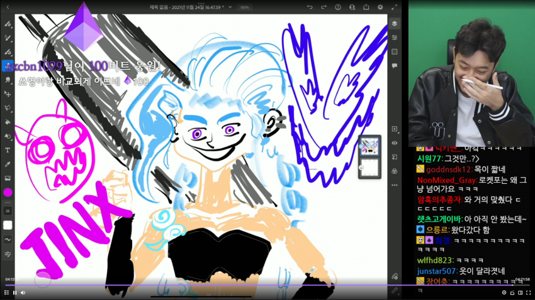
Task: Select the empty bottom layer thumbnail
Action: point(369,168)
